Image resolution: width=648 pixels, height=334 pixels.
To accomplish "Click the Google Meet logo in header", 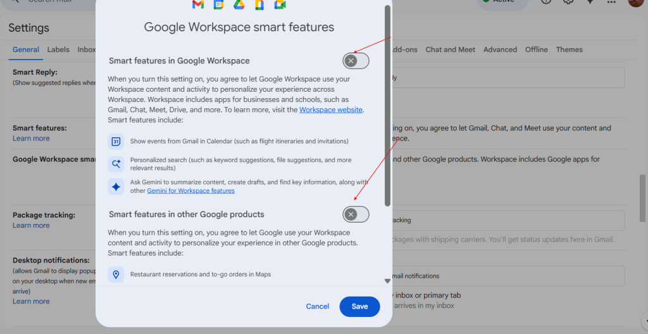I will (280, 5).
